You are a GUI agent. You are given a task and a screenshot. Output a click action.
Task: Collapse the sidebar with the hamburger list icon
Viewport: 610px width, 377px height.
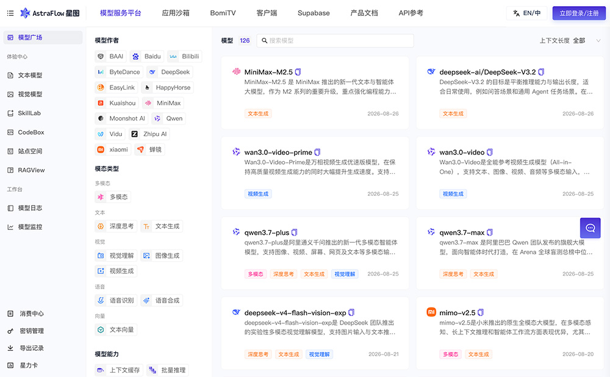[x=10, y=13]
